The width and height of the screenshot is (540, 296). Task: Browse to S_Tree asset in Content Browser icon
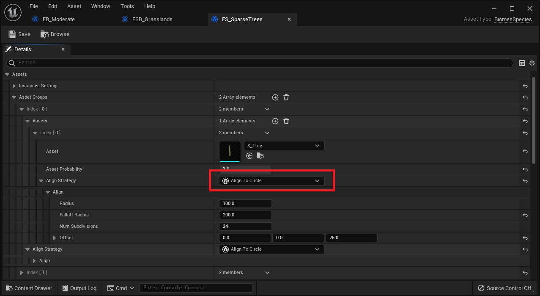click(260, 156)
